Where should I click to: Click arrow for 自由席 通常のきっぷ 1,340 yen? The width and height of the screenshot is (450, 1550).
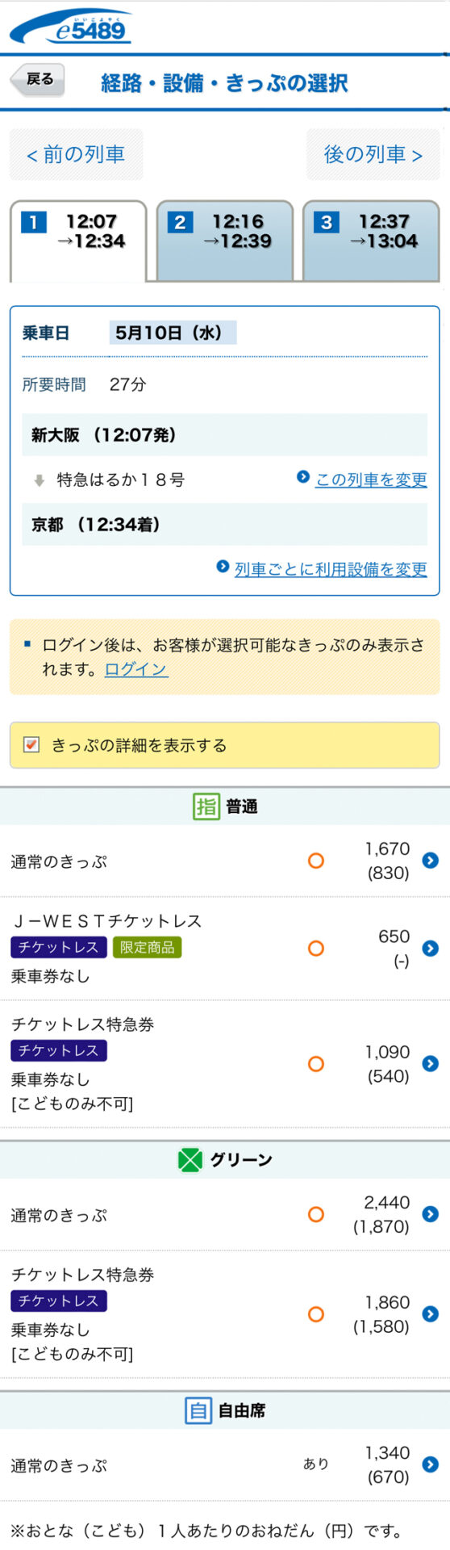click(x=430, y=1464)
